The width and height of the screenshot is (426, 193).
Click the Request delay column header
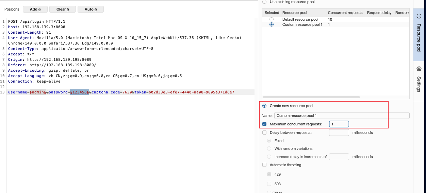pyautogui.click(x=379, y=13)
